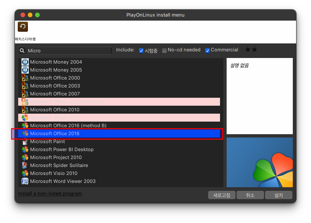The width and height of the screenshot is (311, 223).
Task: Click the Office 2016 (method B) icon
Action: (x=25, y=126)
